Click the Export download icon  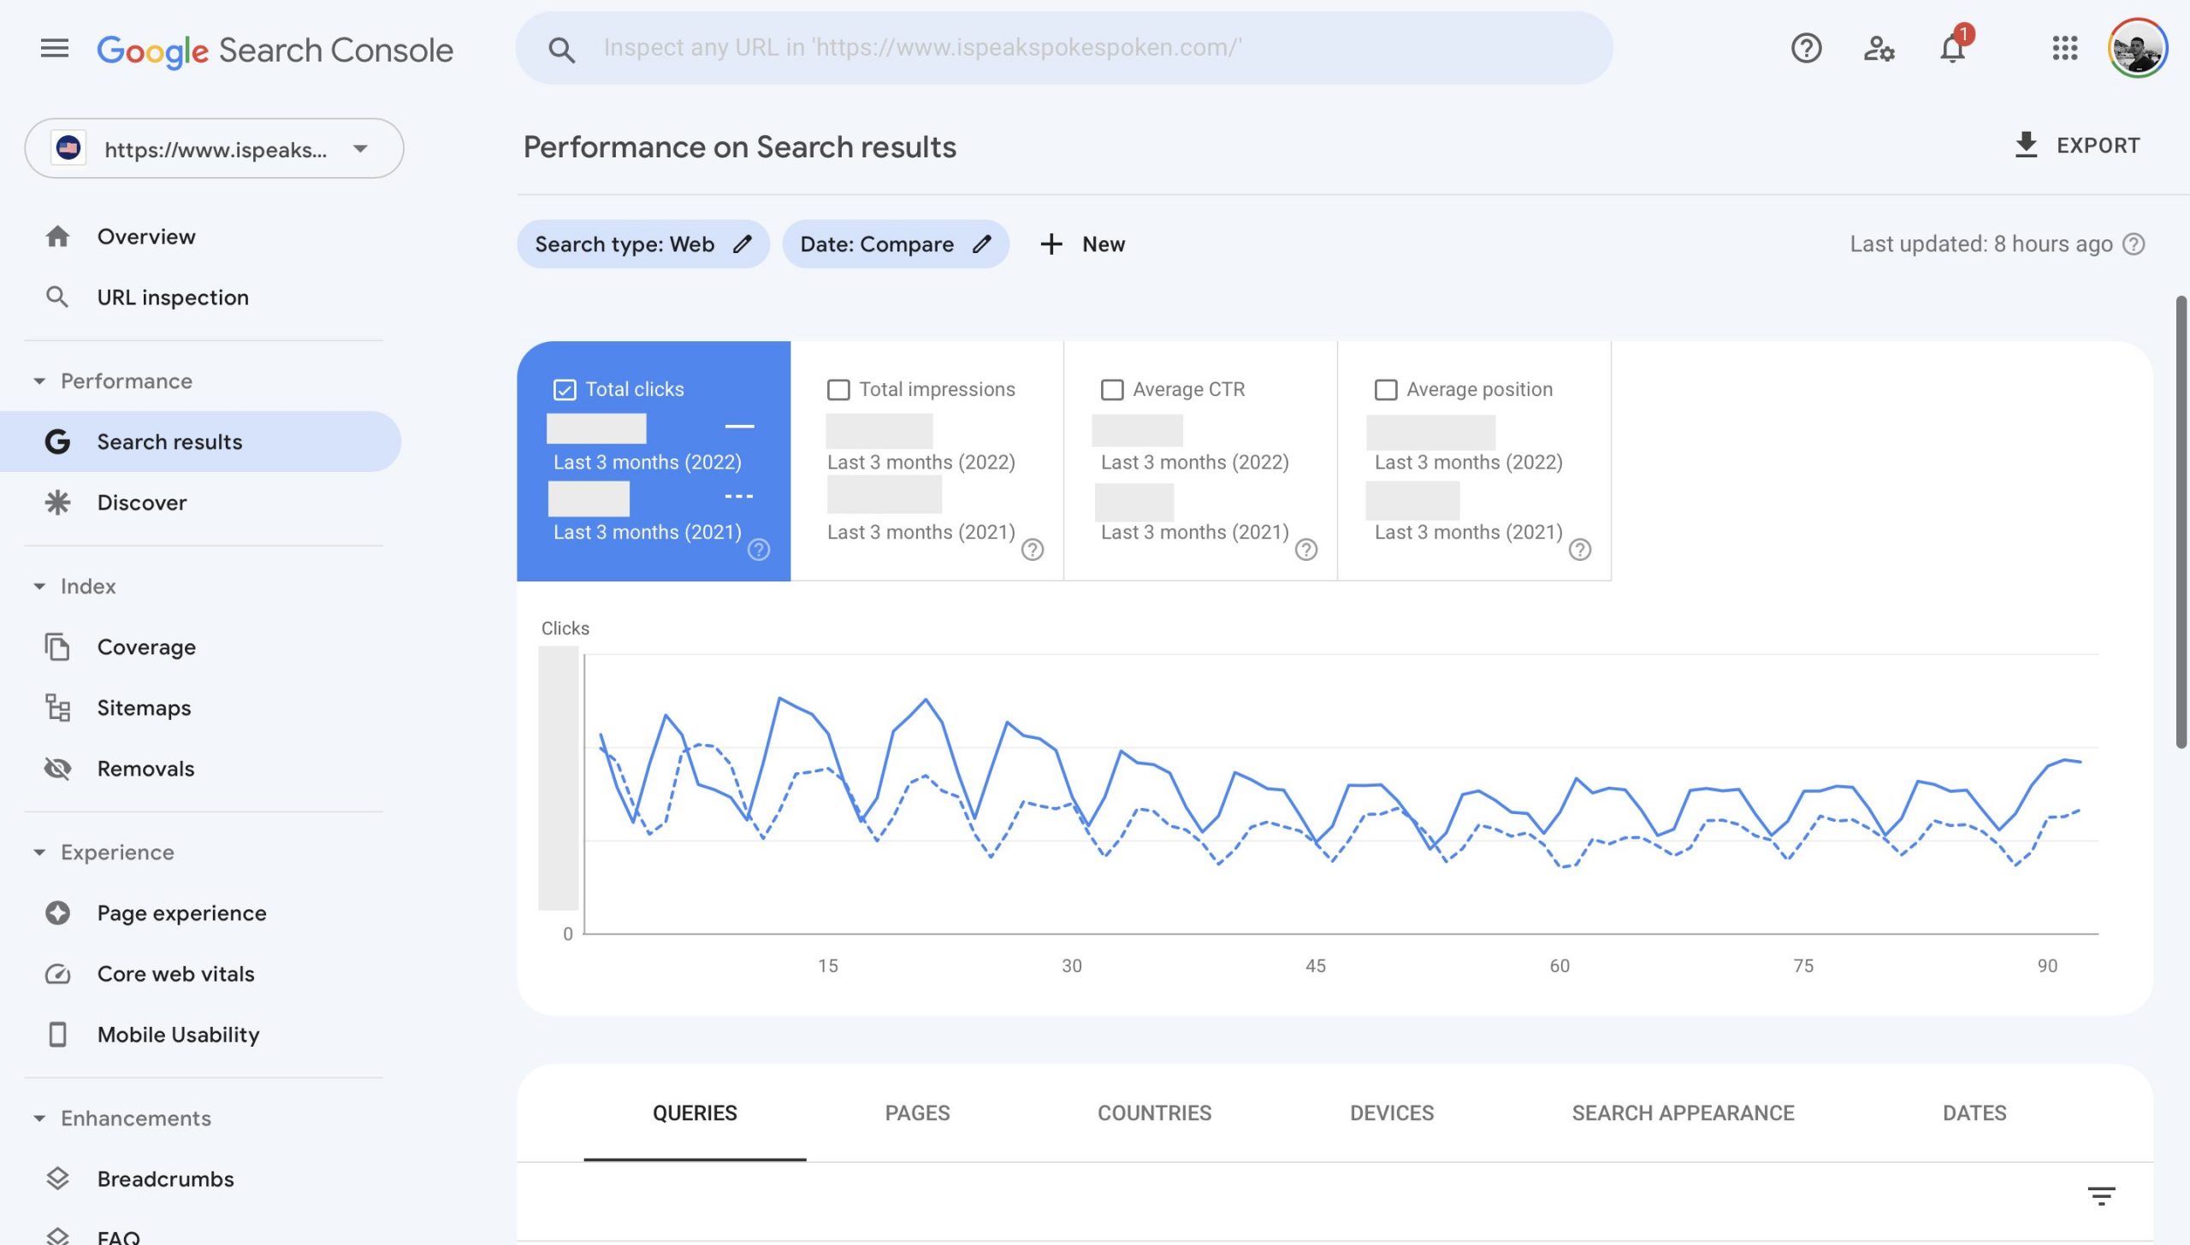coord(2026,145)
